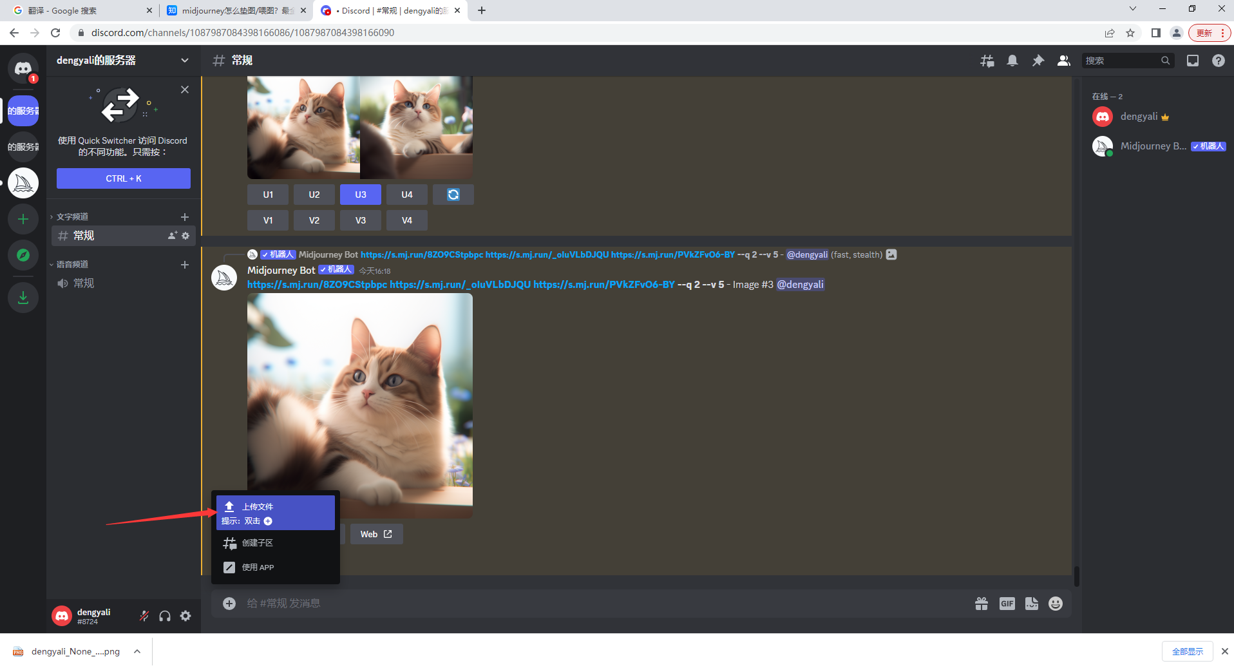Open the emoji picker
This screenshot has width=1234, height=668.
(x=1055, y=604)
